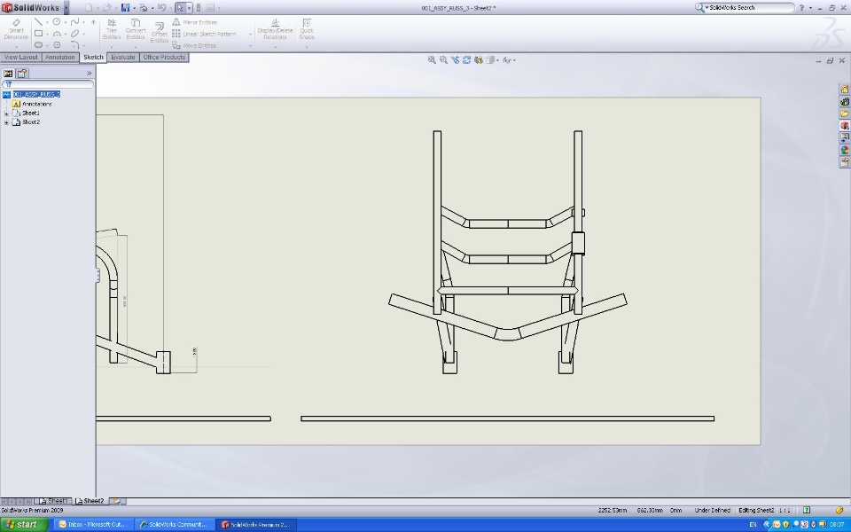The height and width of the screenshot is (532, 851).
Task: Open Display/Delete Relations tool
Action: pyautogui.click(x=275, y=29)
